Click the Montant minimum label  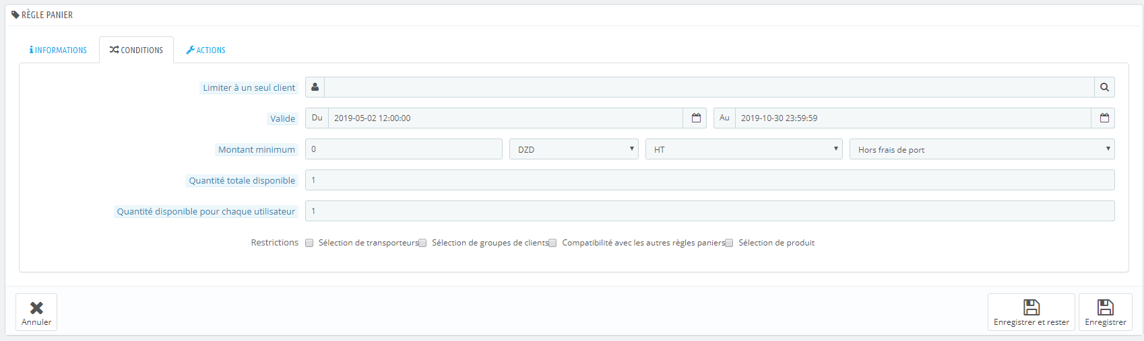click(257, 149)
